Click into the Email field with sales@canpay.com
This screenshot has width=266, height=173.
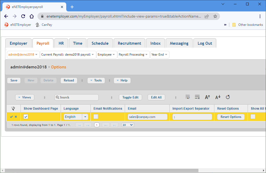147,117
